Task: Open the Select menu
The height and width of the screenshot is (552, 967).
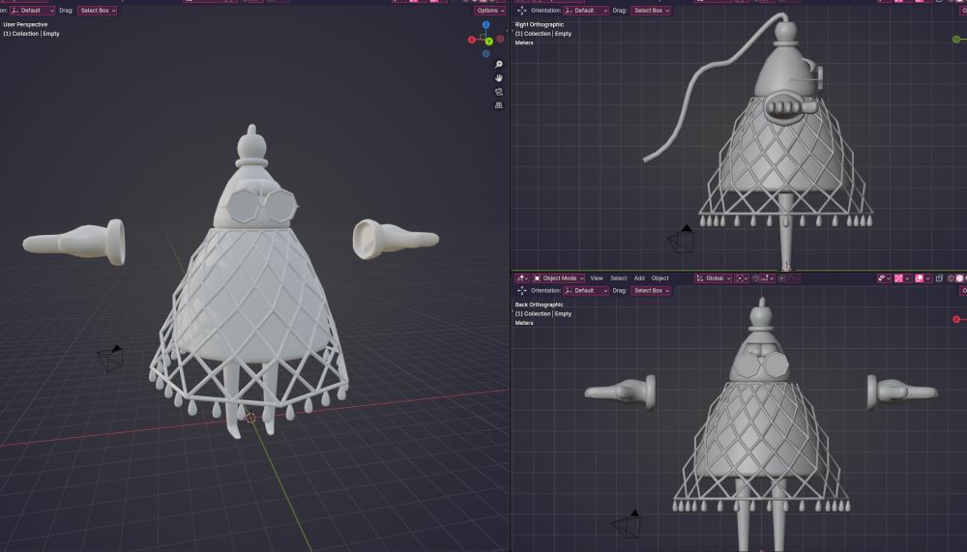Action: click(619, 278)
